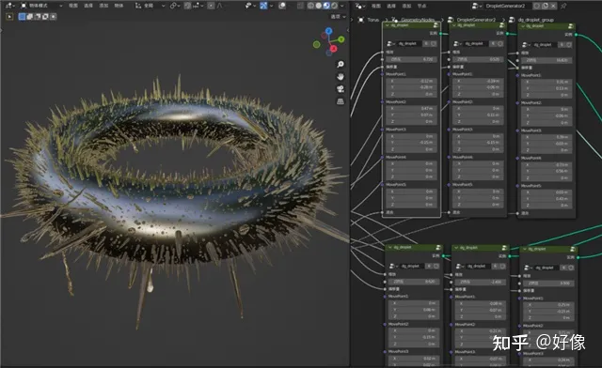Open the 3D viewport View menu
This screenshot has width=602, height=368.
(73, 6)
